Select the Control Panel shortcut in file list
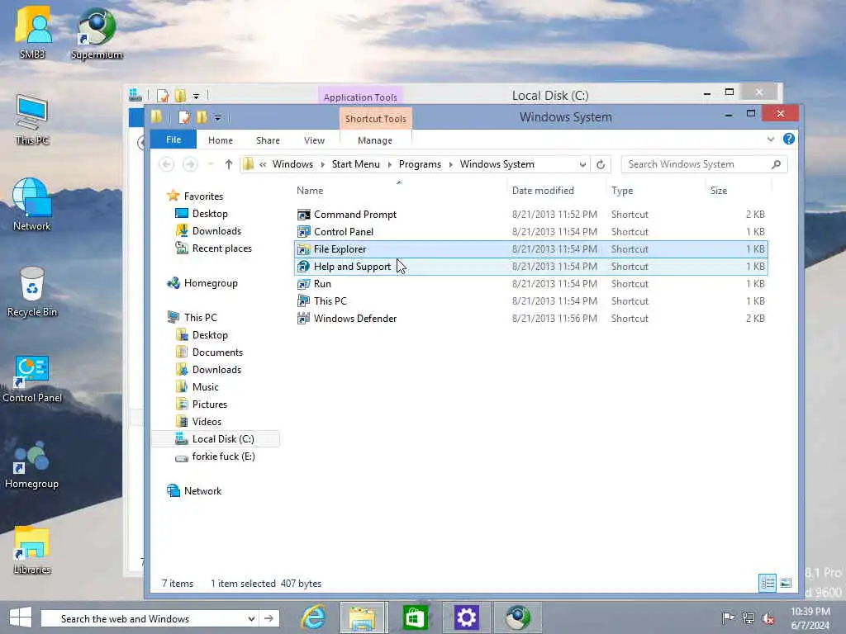846x634 pixels. [x=343, y=232]
